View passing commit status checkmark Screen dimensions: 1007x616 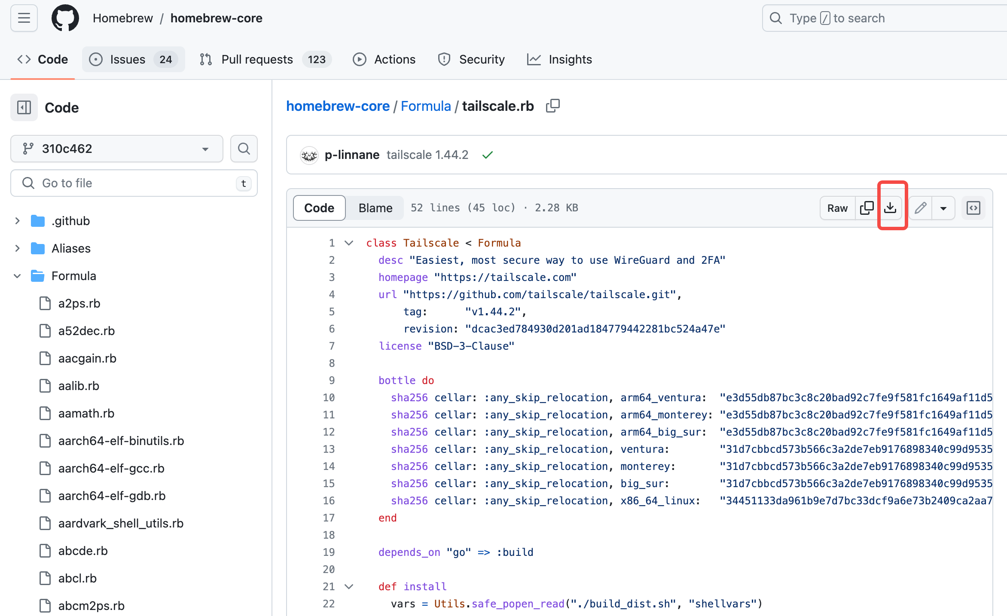pos(487,155)
